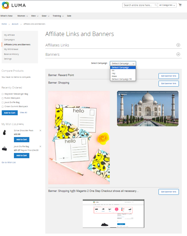The width and height of the screenshot is (187, 236).
Task: Click the Strive Shoulder Pack product image
Action: 5,133
